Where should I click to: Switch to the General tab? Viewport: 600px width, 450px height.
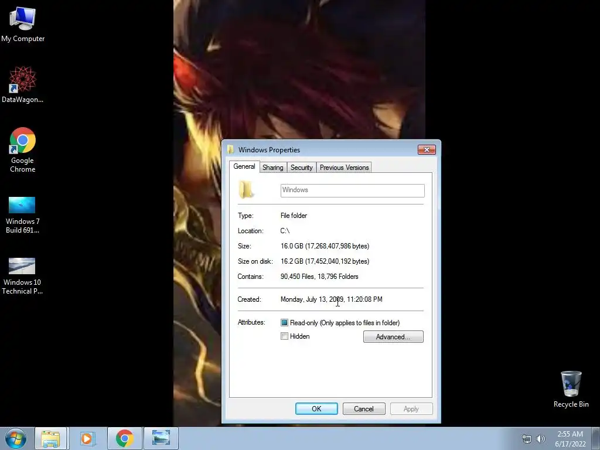(x=244, y=166)
